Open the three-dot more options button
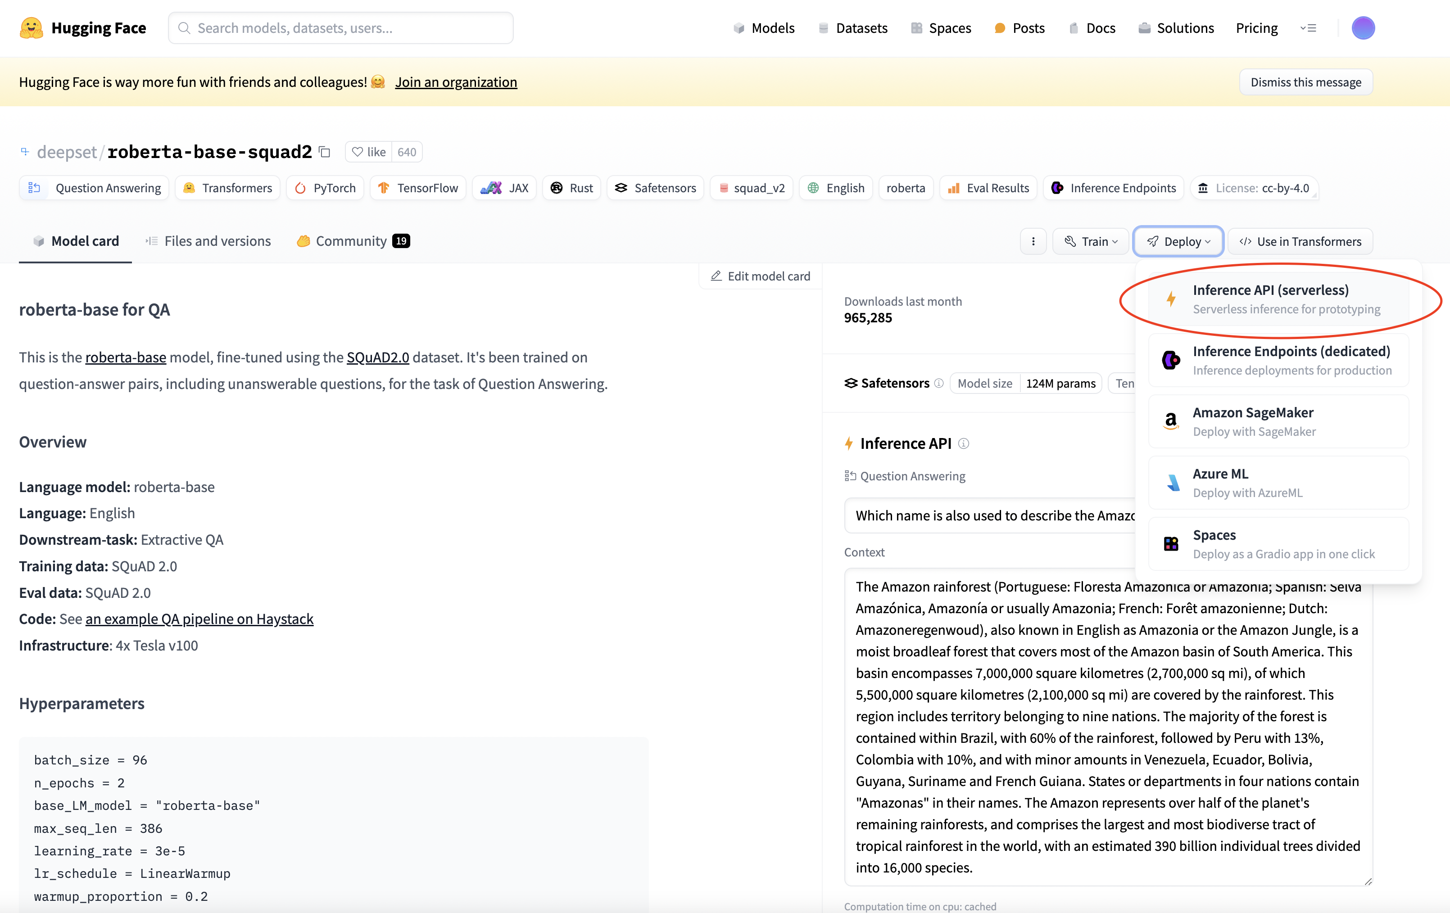Viewport: 1450px width, 913px height. pyautogui.click(x=1033, y=241)
